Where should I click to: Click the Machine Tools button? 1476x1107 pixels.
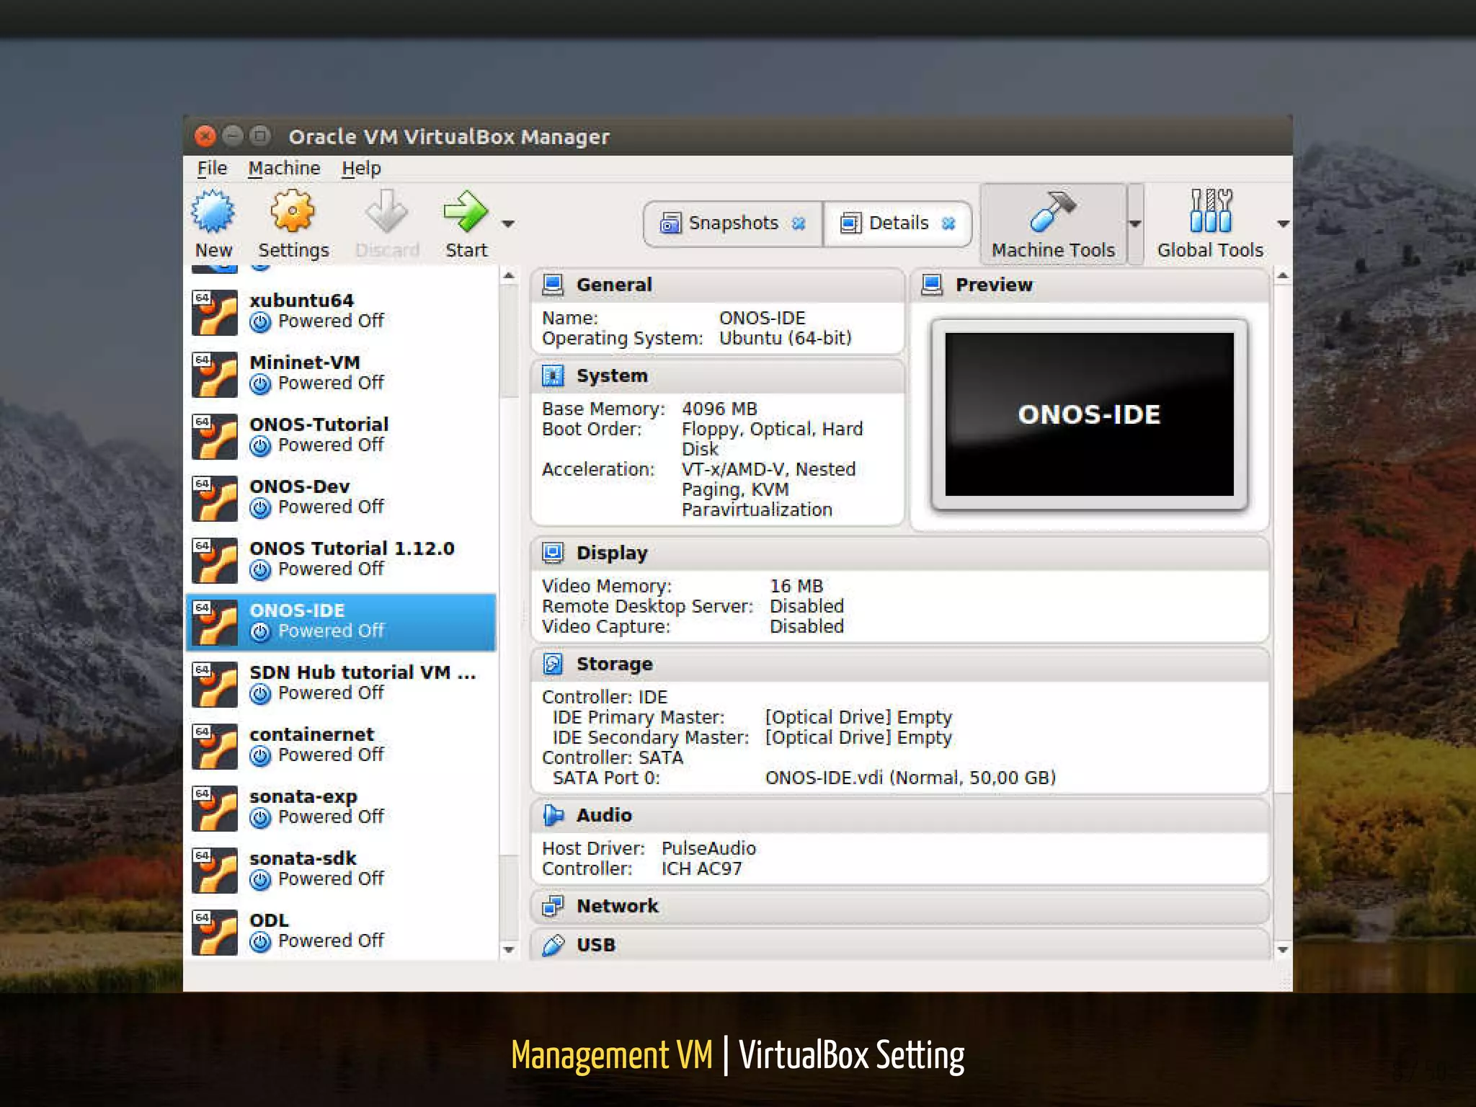(1053, 225)
